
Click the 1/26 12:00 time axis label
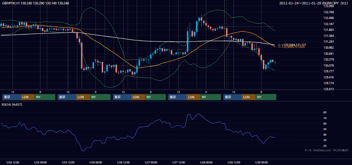(123, 163)
